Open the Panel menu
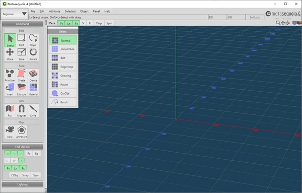Viewport: 302px width, 193px height. [96, 11]
